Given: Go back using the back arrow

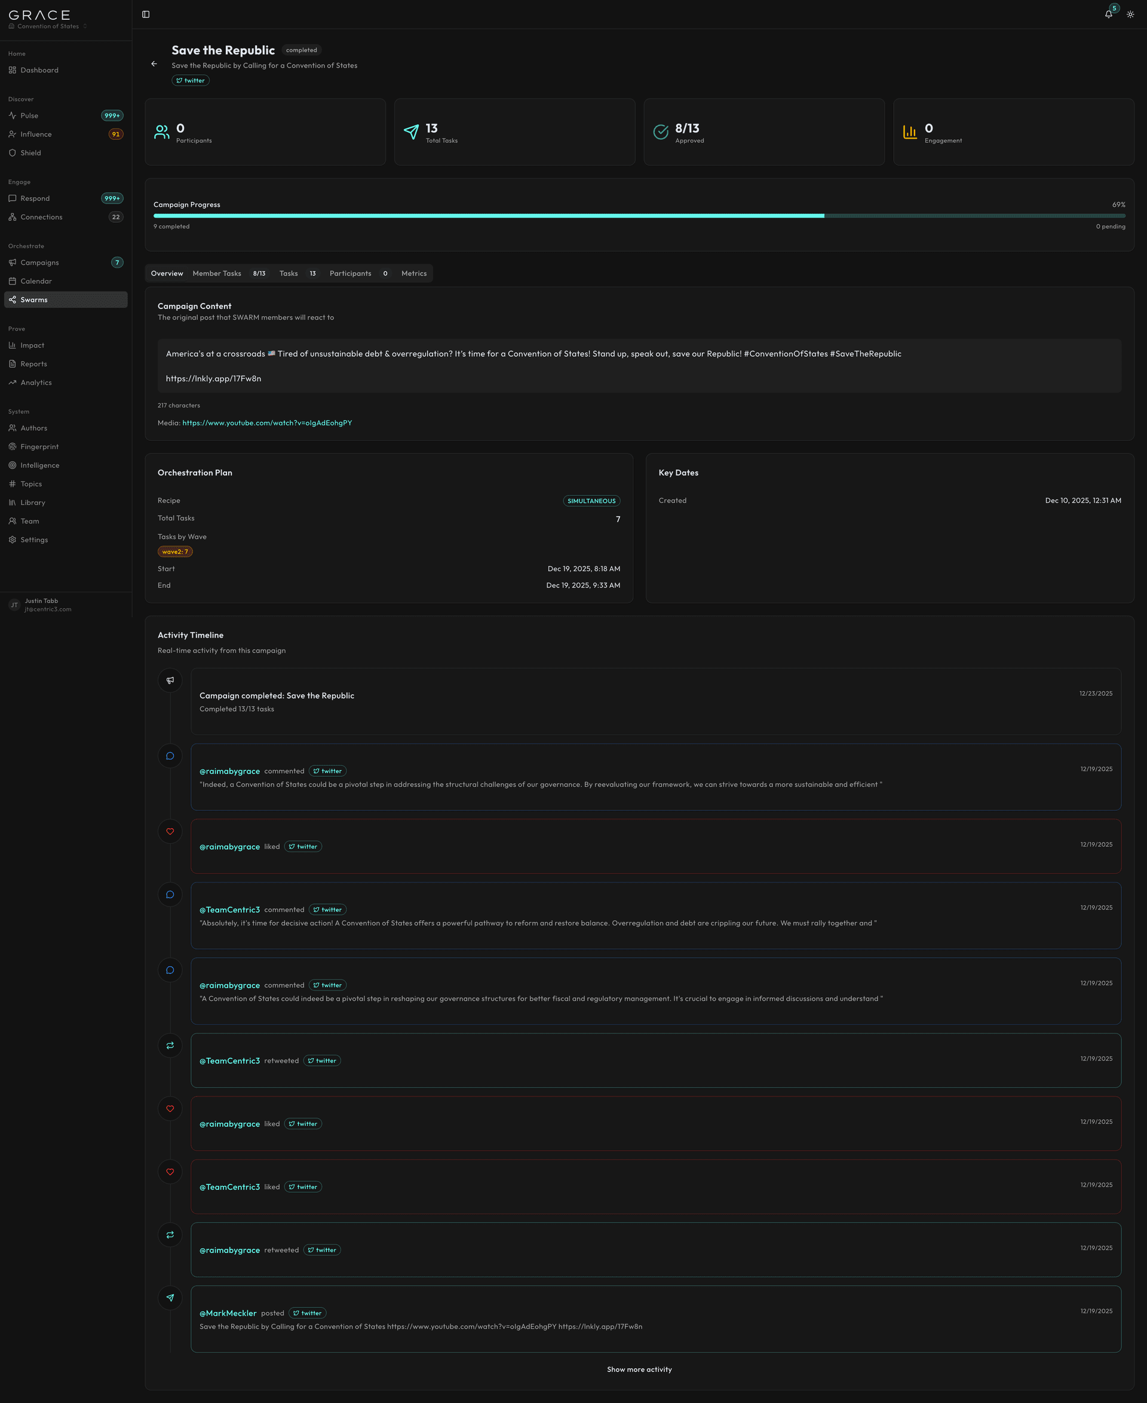Looking at the screenshot, I should (x=155, y=63).
